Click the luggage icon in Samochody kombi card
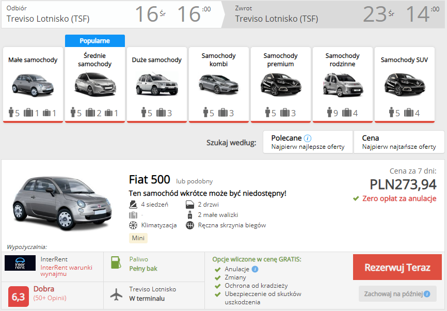Image resolution: width=447 pixels, height=311 pixels. point(223,113)
